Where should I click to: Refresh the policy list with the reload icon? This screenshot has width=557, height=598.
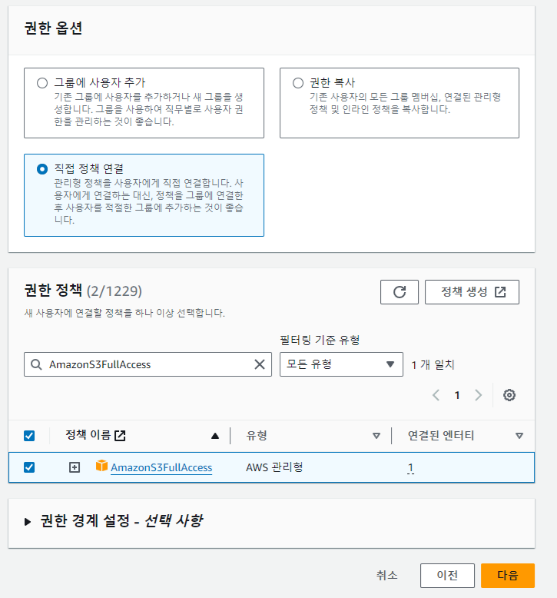[400, 292]
